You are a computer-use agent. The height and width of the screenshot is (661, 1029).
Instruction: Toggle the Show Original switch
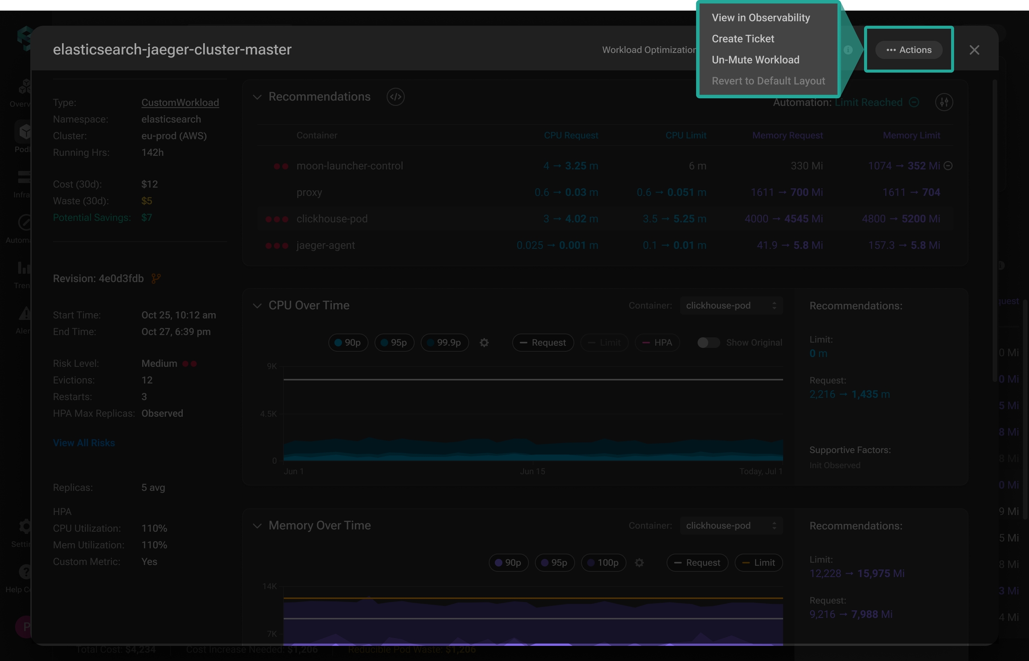tap(708, 343)
